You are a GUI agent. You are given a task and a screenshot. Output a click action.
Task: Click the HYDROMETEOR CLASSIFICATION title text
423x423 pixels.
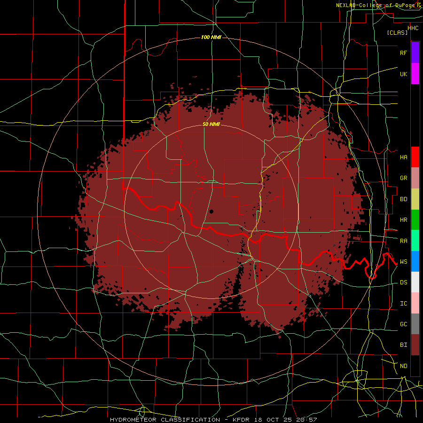[165, 420]
